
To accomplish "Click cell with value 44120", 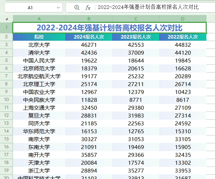I will click(183, 53).
